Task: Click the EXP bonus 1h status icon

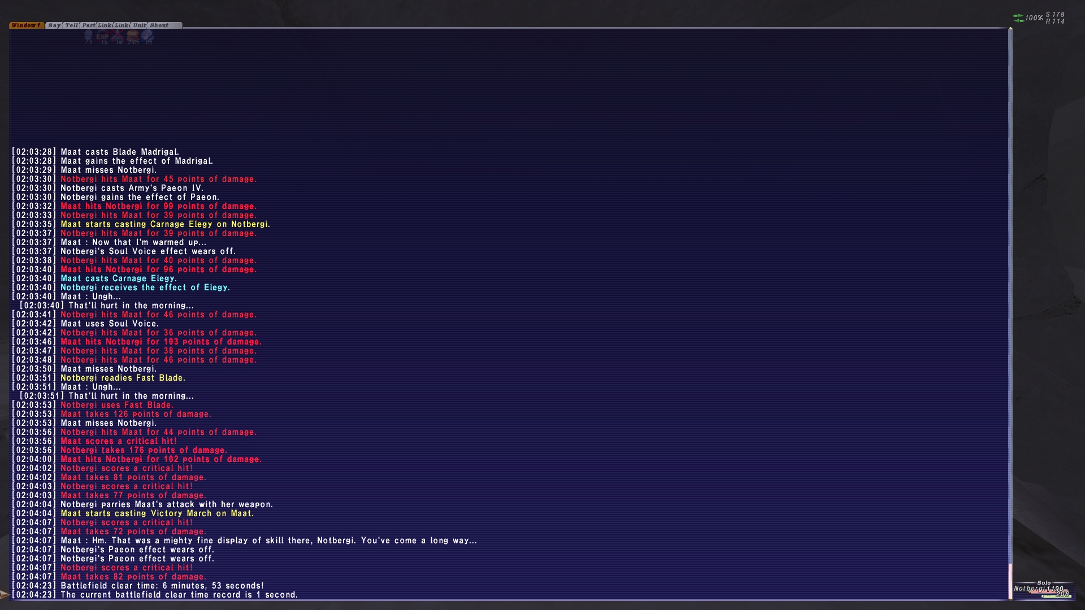Action: pos(102,36)
